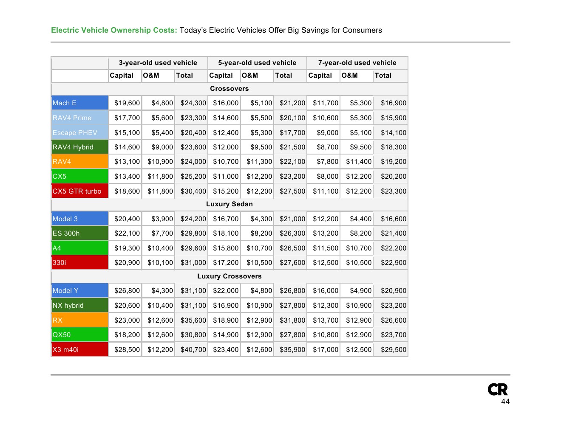Select the orange RX row label
The height and width of the screenshot is (433, 561).
[x=79, y=321]
